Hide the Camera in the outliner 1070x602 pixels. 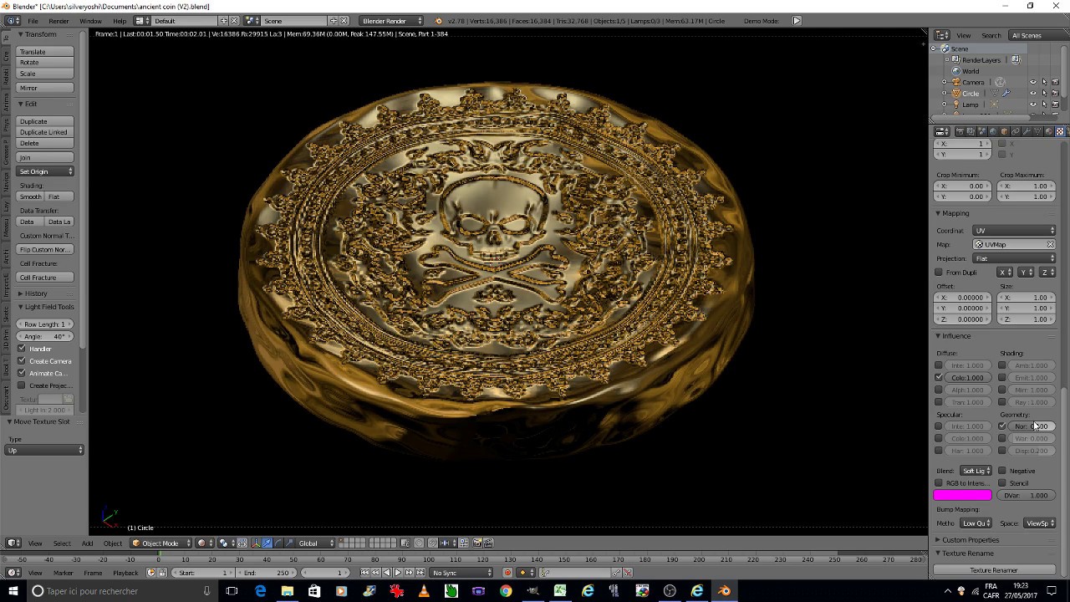1033,82
